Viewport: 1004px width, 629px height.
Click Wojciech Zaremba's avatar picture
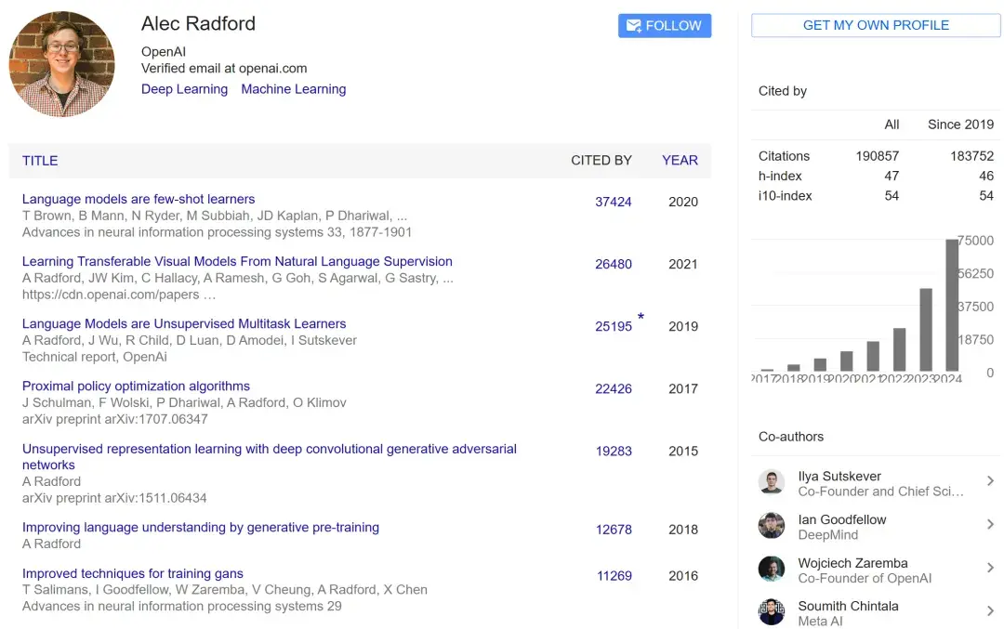click(771, 570)
